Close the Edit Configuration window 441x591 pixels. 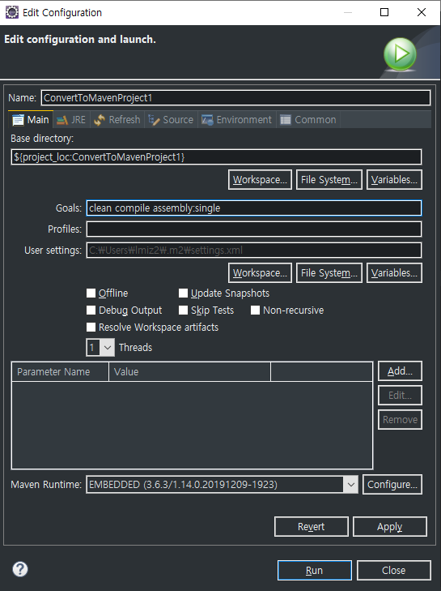coord(422,12)
